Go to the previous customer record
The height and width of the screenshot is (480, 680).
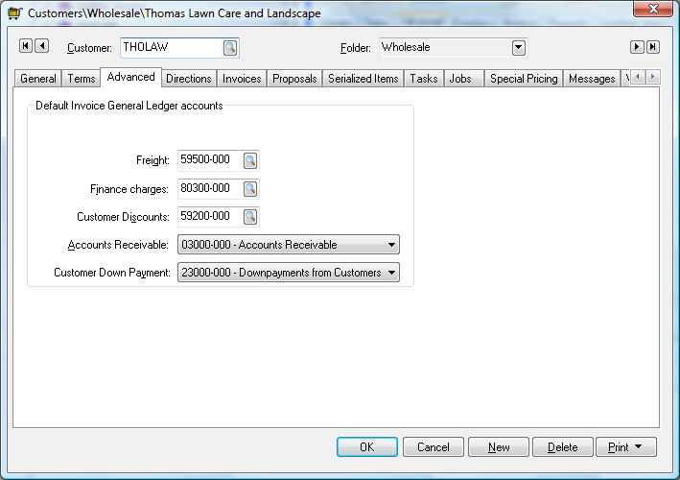pos(41,47)
